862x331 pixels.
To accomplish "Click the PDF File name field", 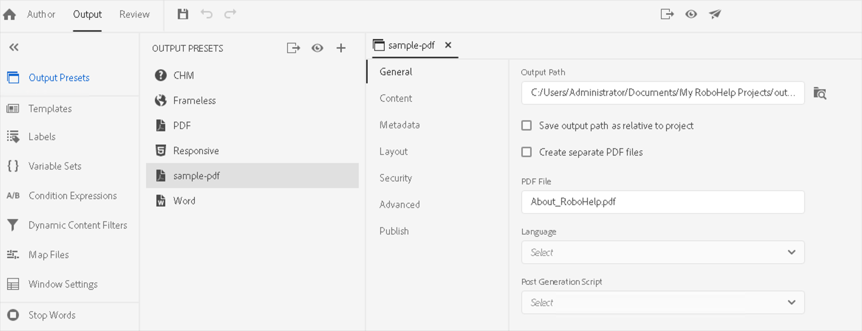I will point(662,202).
